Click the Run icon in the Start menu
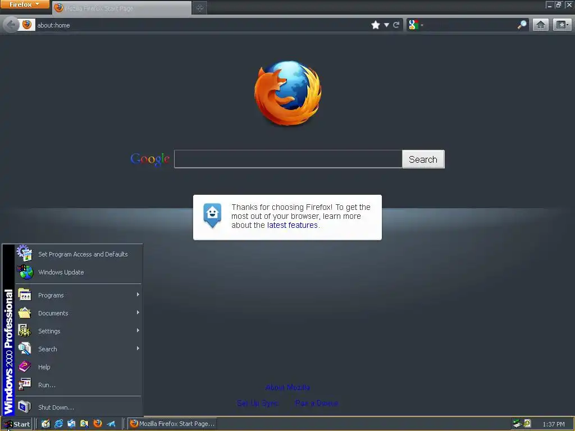The image size is (575, 431). [25, 384]
